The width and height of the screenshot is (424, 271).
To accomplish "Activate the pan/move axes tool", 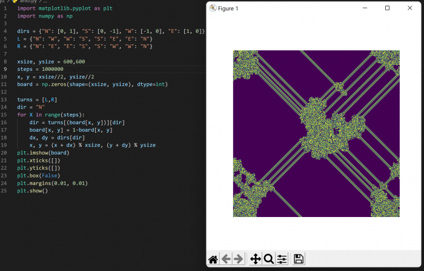I will (256, 259).
